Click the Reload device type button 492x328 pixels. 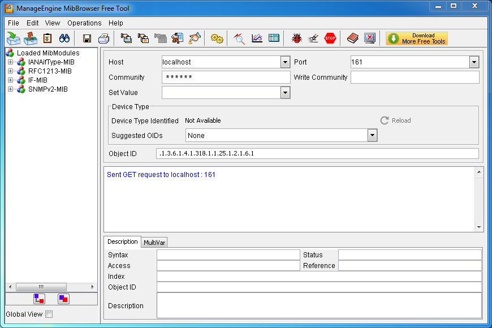click(x=396, y=120)
